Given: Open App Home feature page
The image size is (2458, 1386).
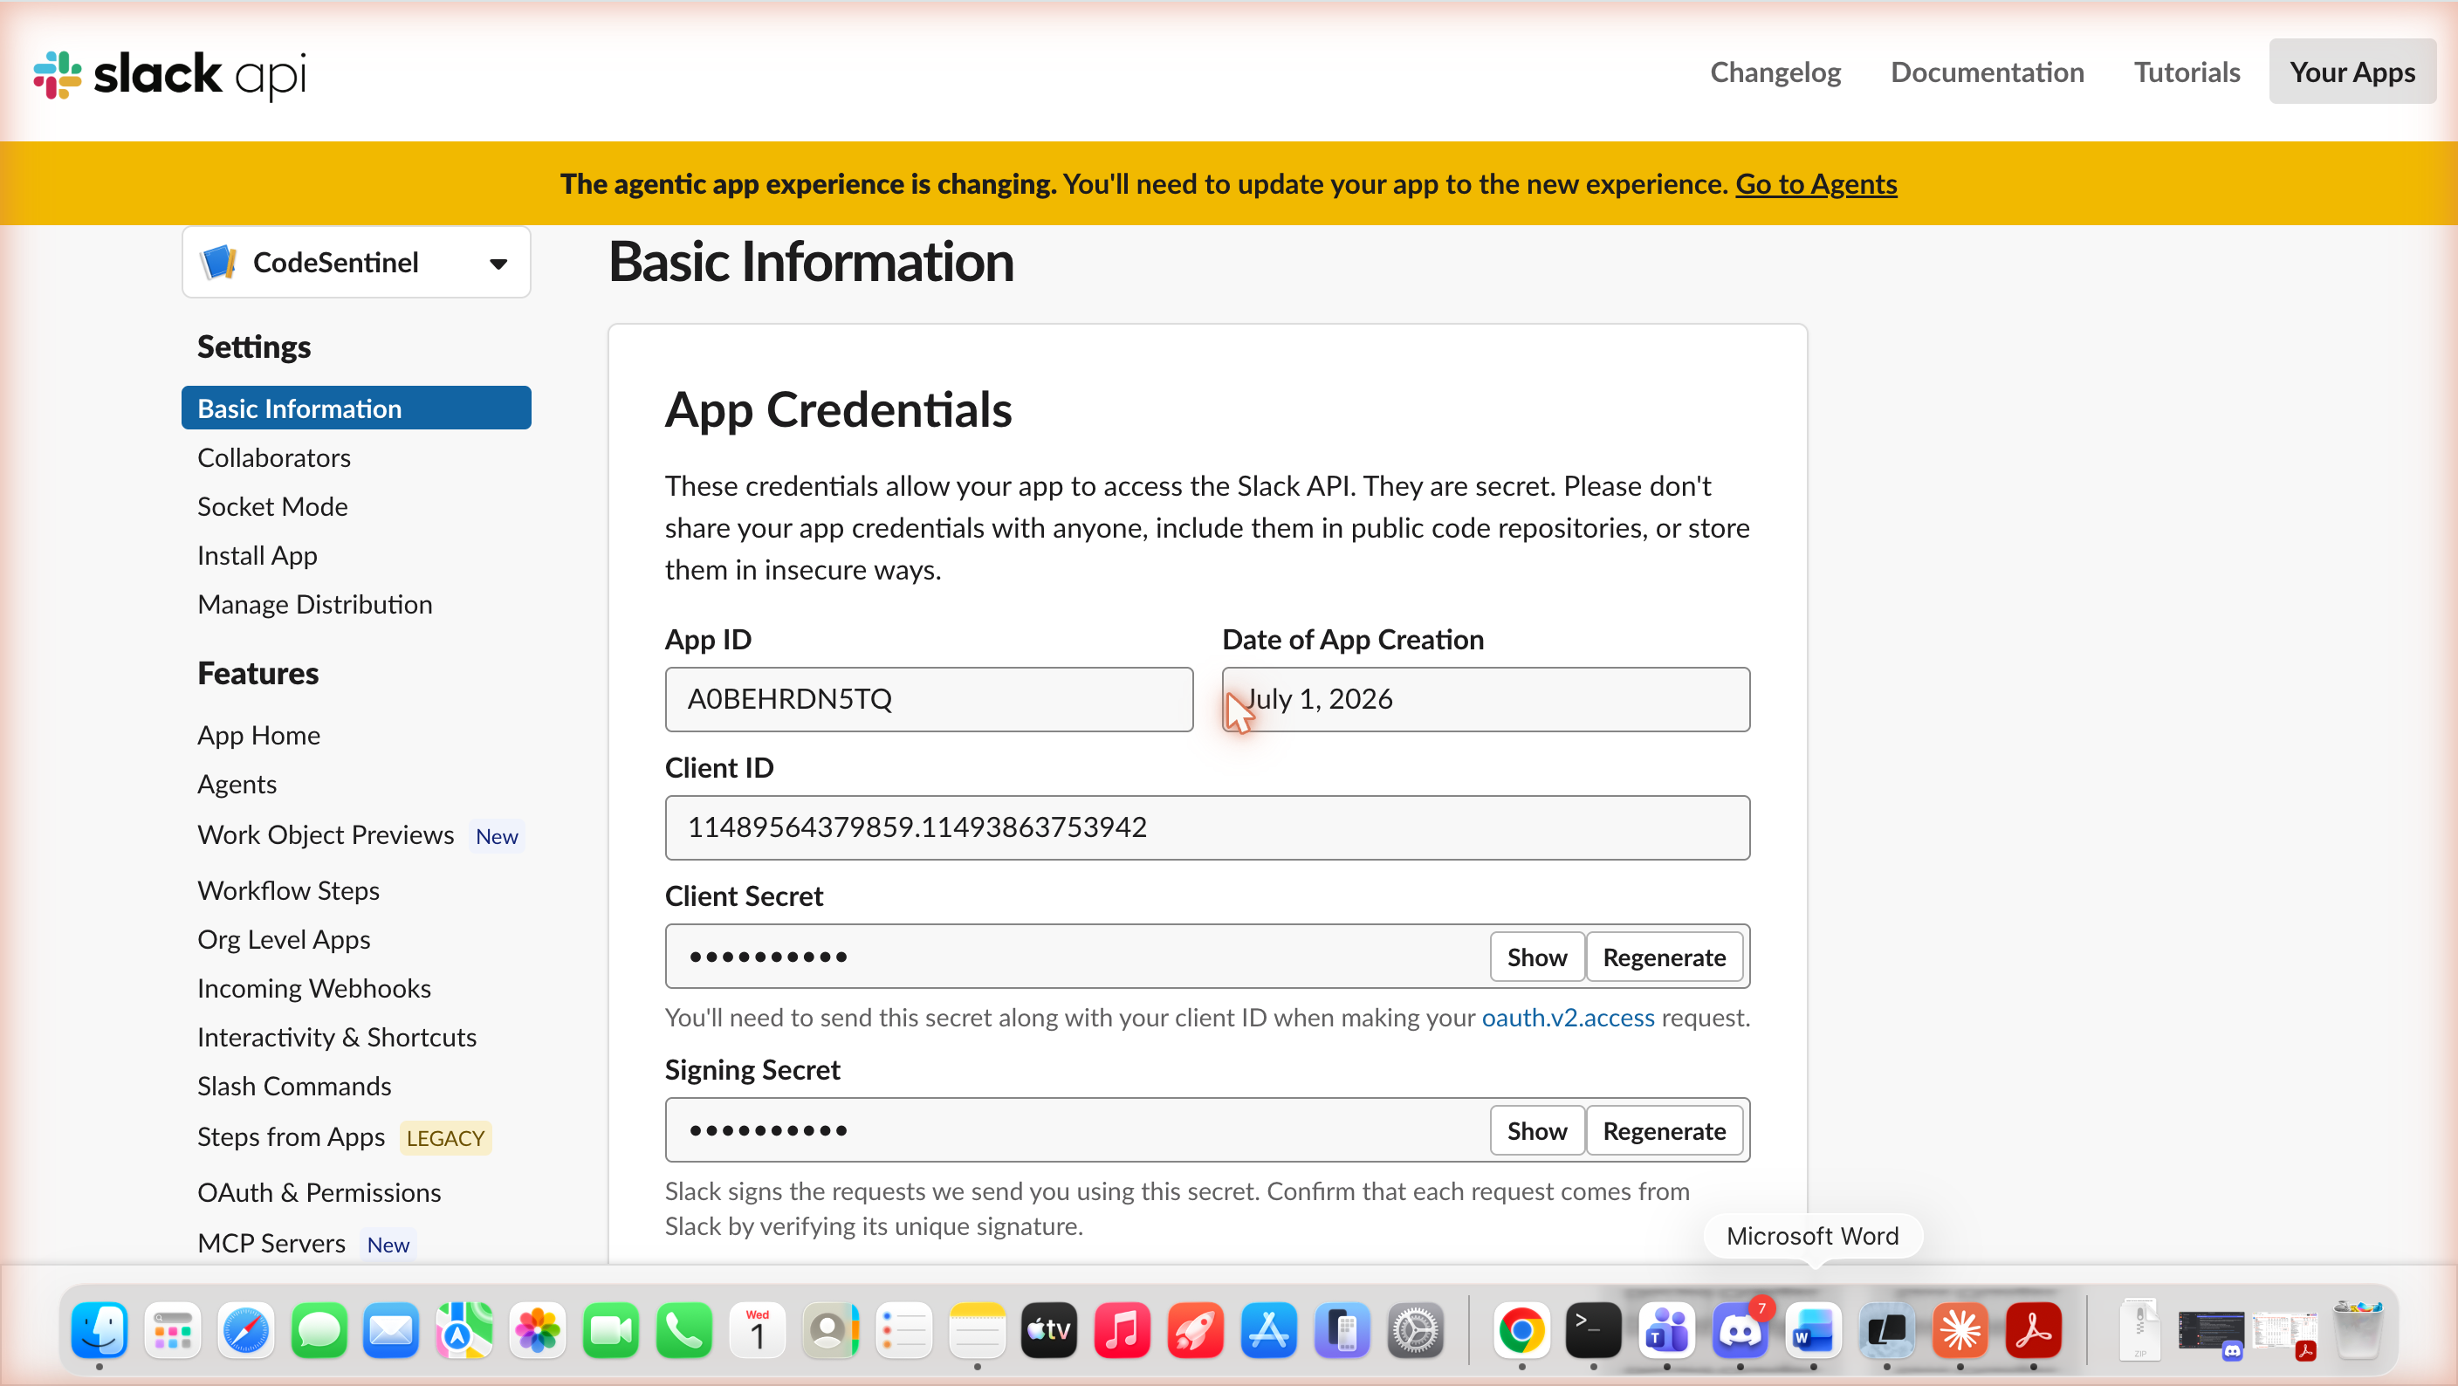Looking at the screenshot, I should click(258, 735).
